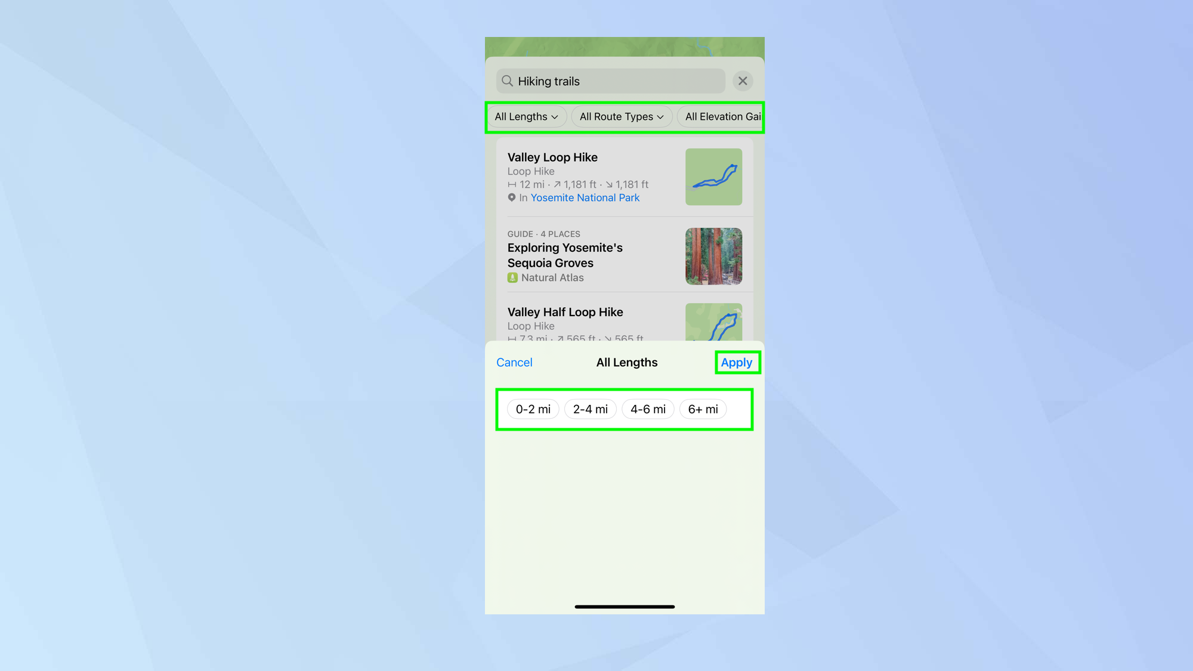
Task: Apply the selected trail length filter
Action: (737, 362)
